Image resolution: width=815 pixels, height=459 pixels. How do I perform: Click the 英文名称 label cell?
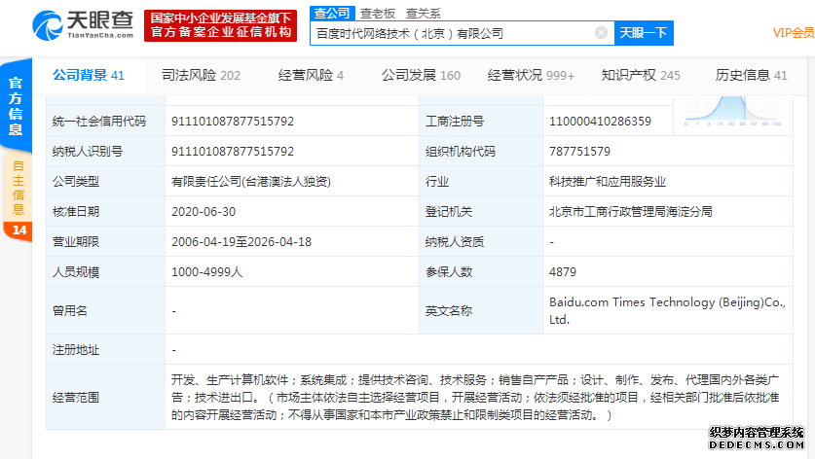point(481,310)
